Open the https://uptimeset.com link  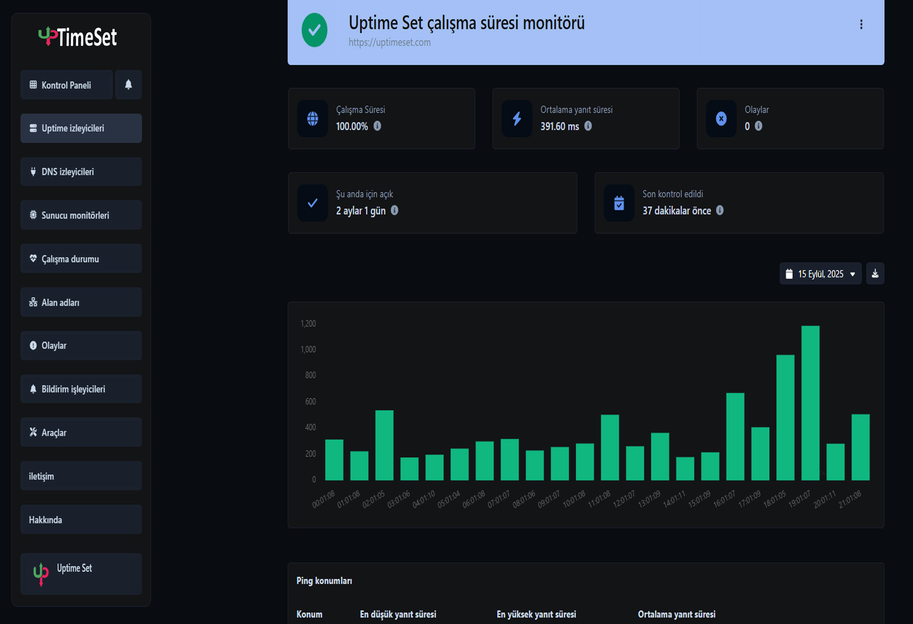389,43
